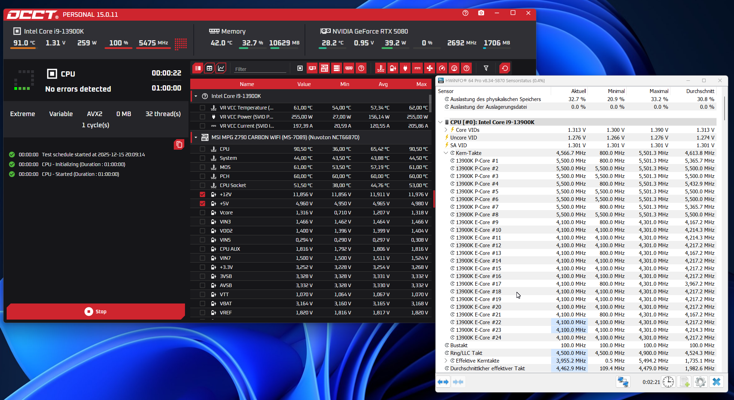Toggle the temperature sensor filter icon
The image size is (734, 400).
[380, 68]
